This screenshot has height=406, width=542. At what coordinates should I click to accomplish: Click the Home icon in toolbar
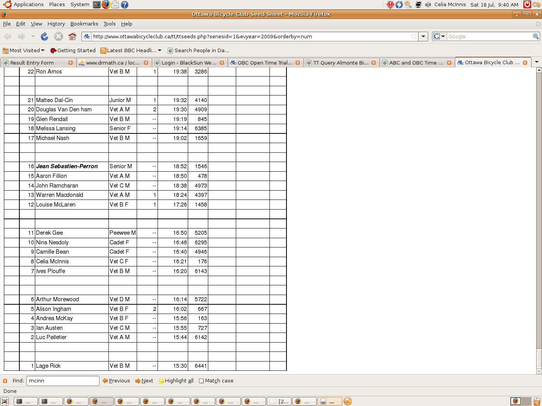coord(72,36)
